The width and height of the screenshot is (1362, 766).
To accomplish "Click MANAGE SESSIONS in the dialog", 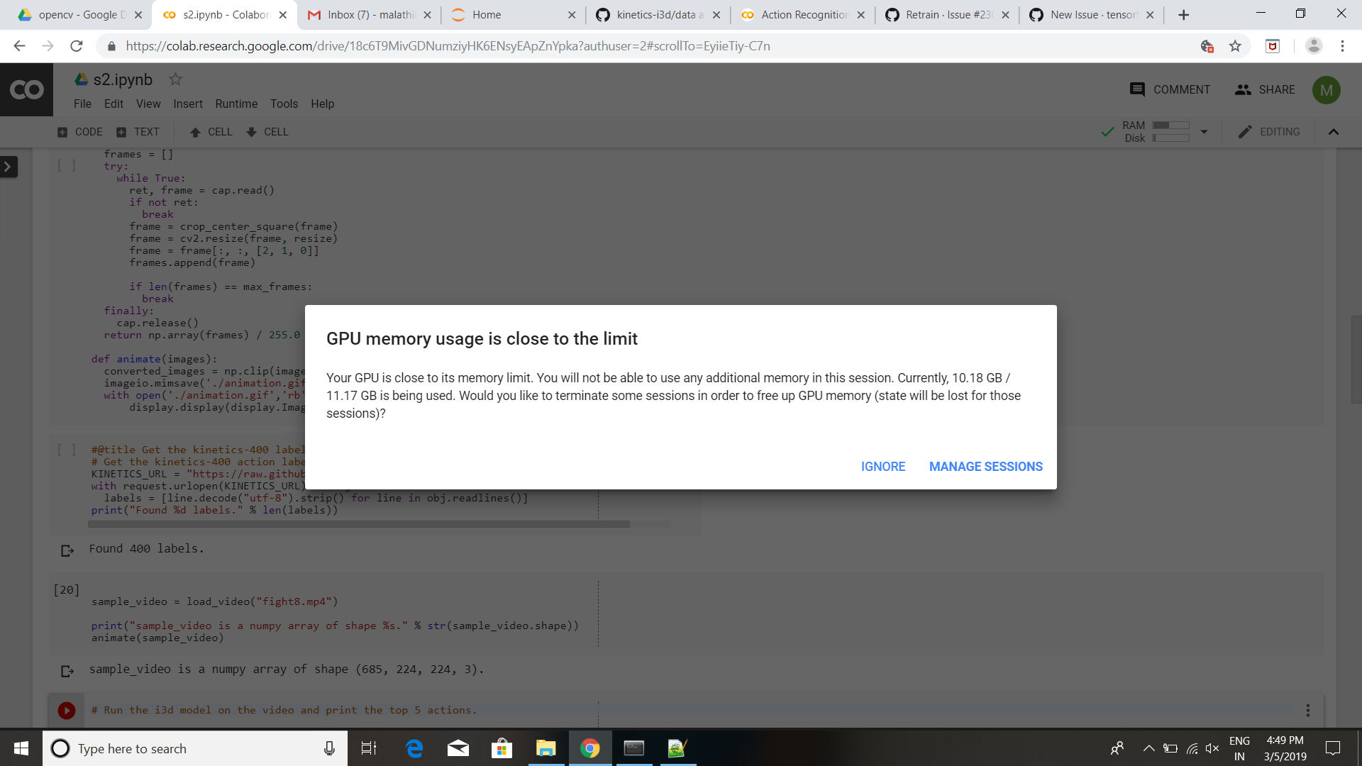I will tap(985, 467).
